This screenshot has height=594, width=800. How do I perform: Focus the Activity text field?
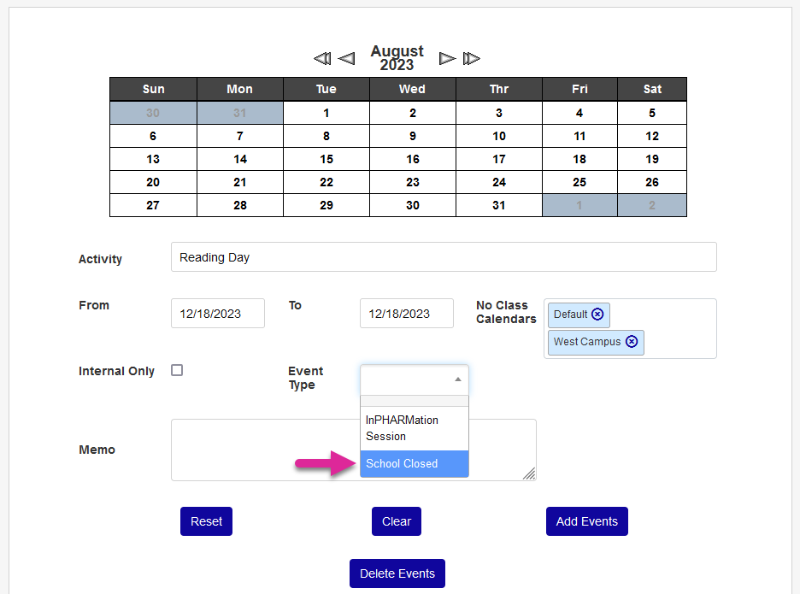pyautogui.click(x=444, y=257)
